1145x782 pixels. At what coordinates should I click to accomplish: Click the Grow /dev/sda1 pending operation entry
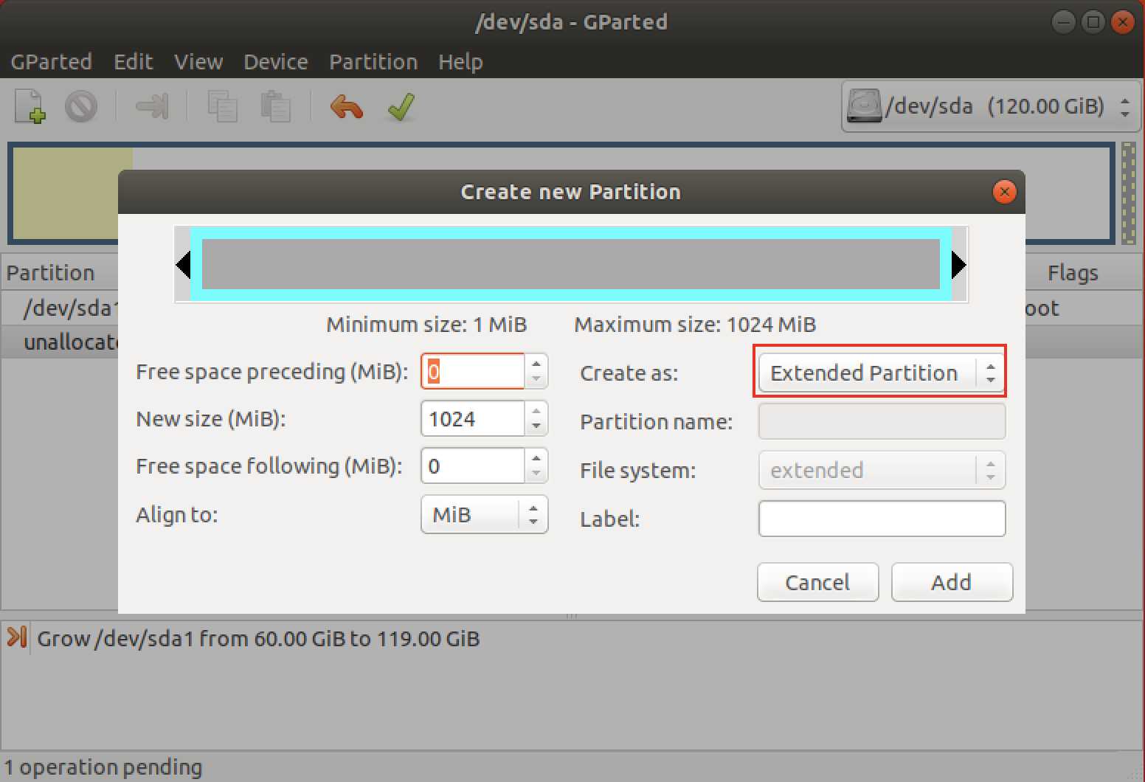click(258, 638)
